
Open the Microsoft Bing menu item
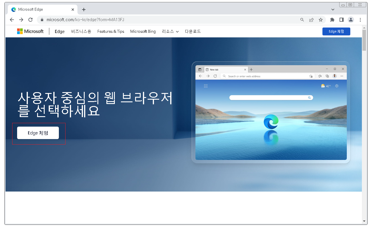[143, 31]
